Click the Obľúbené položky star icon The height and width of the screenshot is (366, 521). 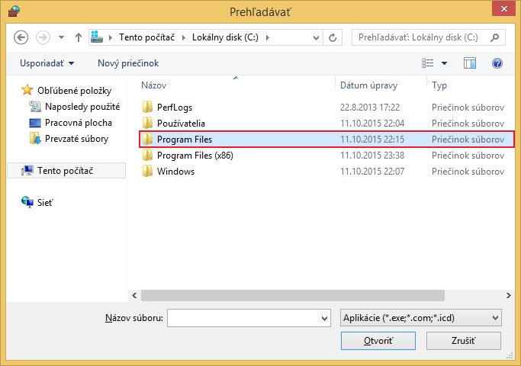click(x=27, y=90)
